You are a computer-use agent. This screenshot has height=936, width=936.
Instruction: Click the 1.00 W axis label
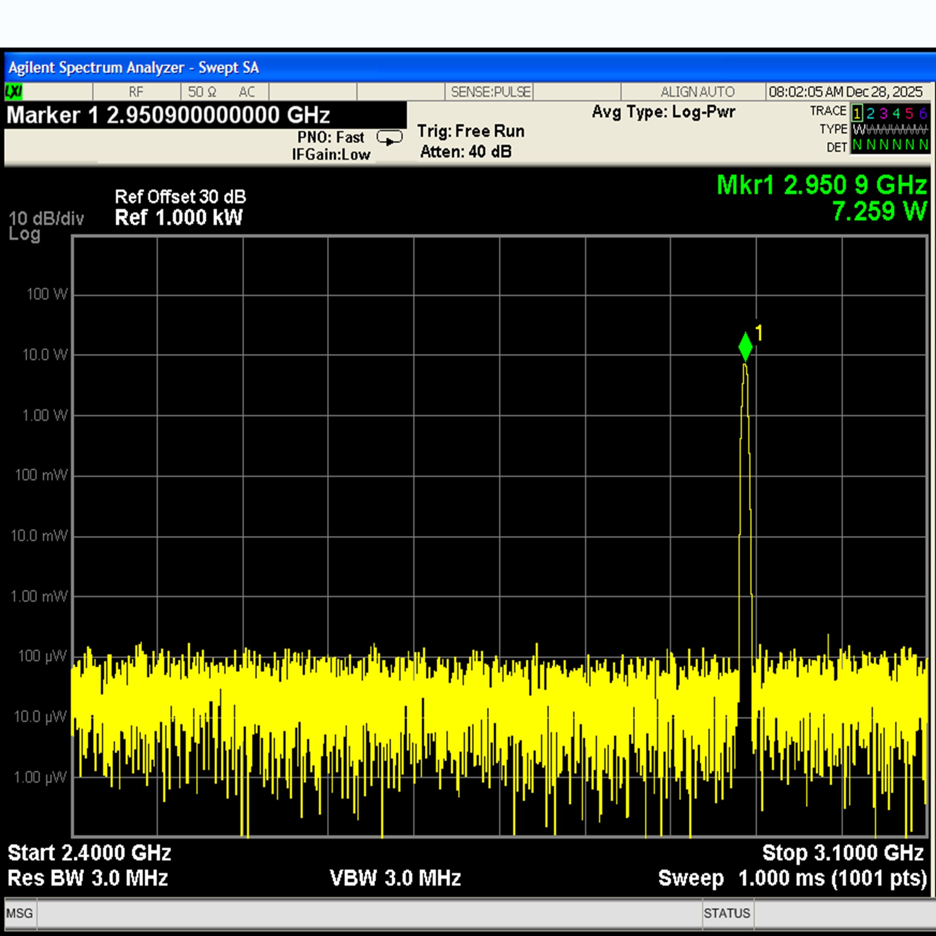click(45, 415)
